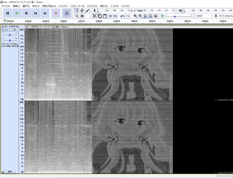The width and height of the screenshot is (233, 178).
Task: Start recording with the Record button
Action: [x=56, y=13]
